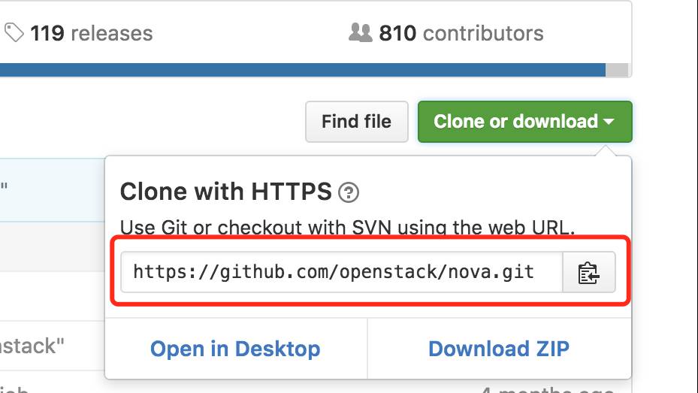
Task: Open the commit message ending in stack"
Action: pyautogui.click(x=32, y=346)
